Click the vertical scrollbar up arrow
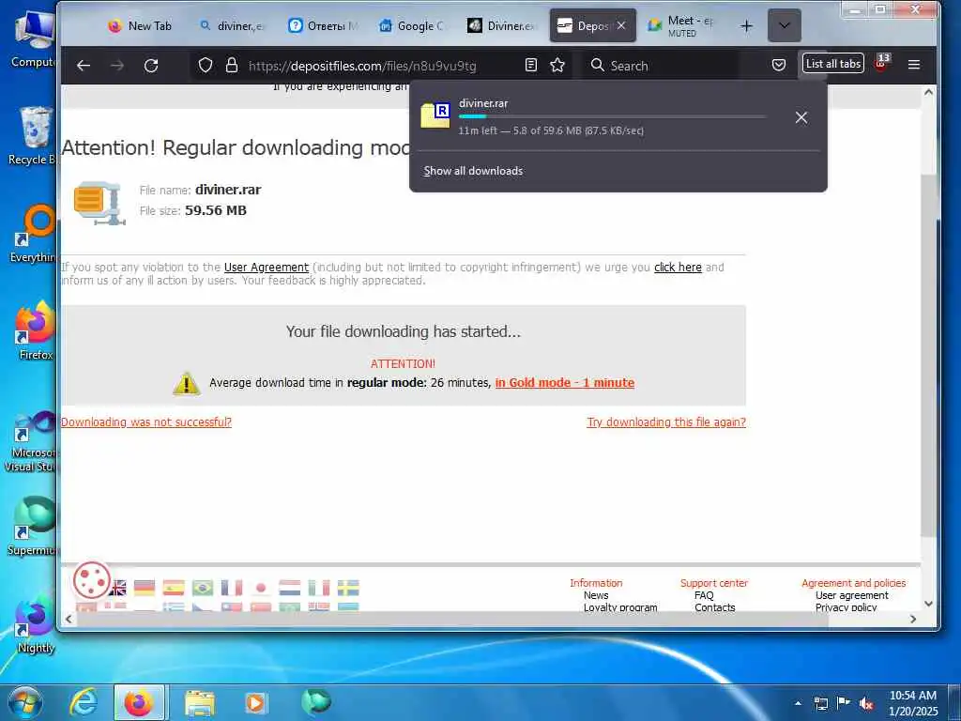 928,92
